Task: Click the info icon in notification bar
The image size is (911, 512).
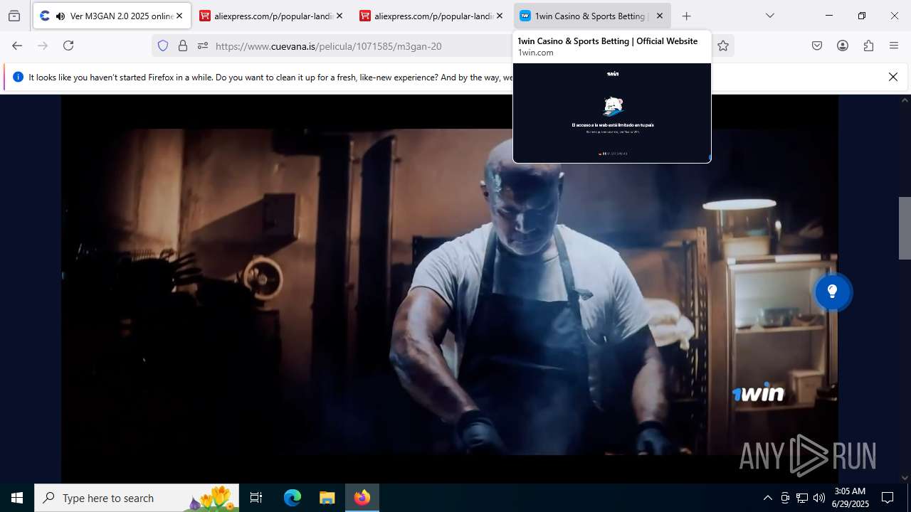Action: [x=18, y=77]
